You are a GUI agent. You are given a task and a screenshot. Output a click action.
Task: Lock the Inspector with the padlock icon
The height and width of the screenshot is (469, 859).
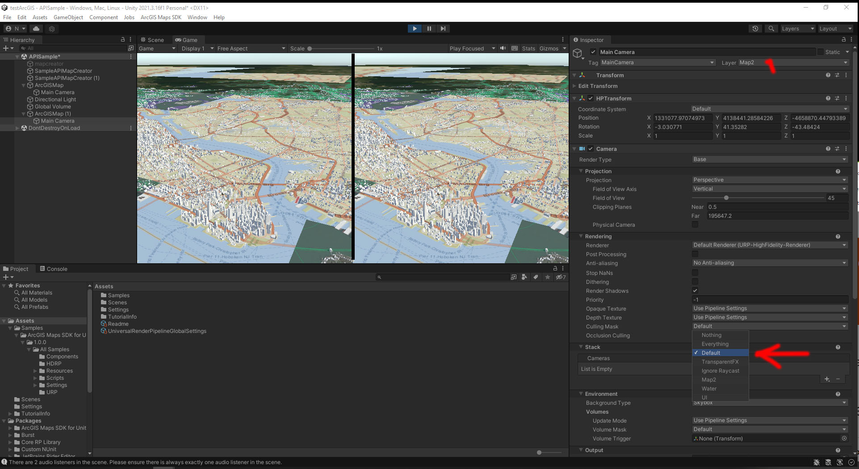pos(844,39)
